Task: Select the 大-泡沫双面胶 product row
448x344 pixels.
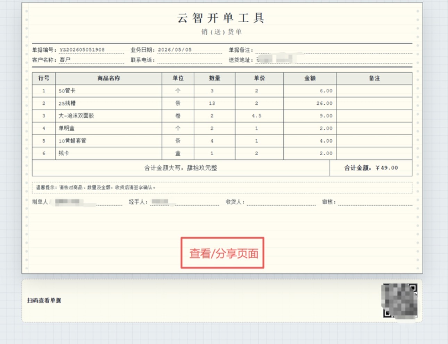Action: click(x=222, y=116)
